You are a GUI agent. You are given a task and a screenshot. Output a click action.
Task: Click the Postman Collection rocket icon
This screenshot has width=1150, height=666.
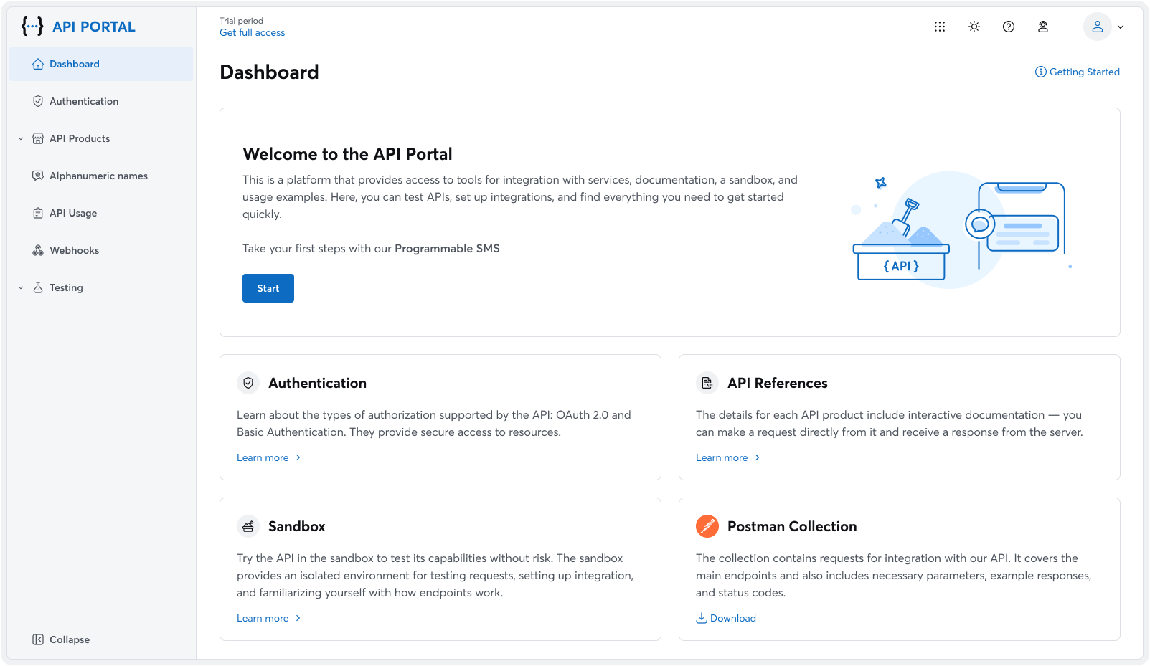[x=707, y=526]
